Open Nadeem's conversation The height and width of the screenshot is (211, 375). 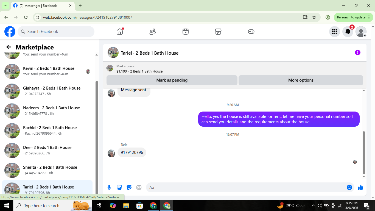coord(47,111)
